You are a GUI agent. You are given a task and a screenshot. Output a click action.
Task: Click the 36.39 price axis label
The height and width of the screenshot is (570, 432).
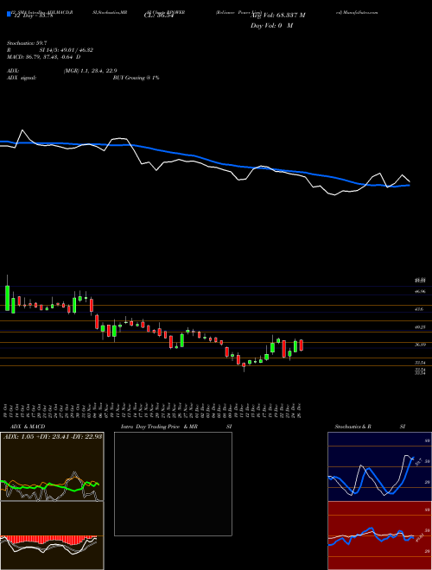[420, 345]
